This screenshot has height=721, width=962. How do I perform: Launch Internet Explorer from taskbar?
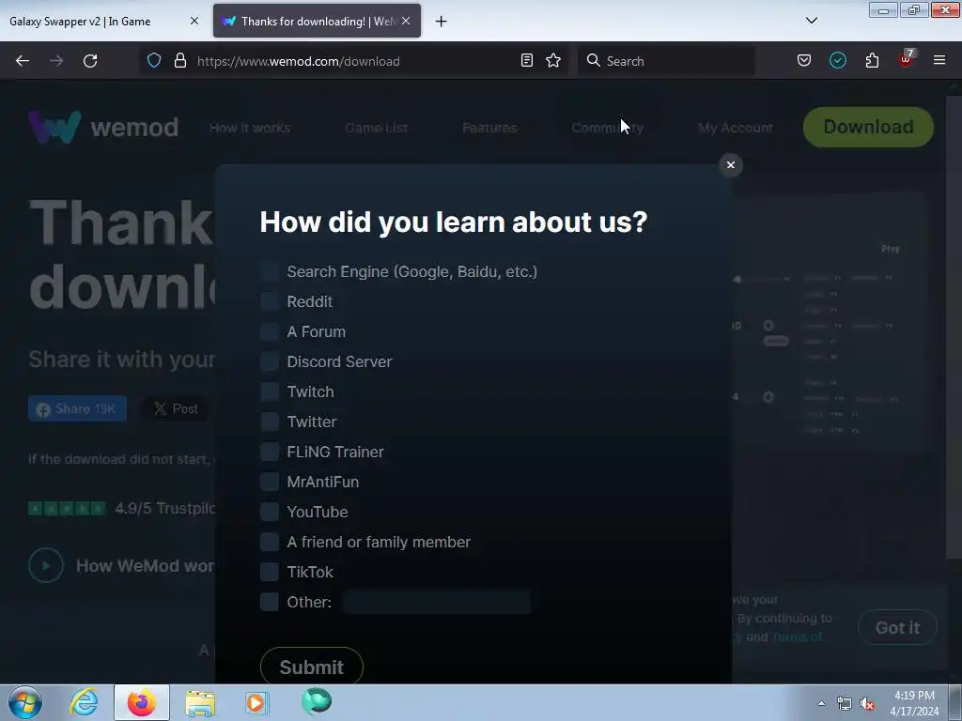(x=84, y=702)
